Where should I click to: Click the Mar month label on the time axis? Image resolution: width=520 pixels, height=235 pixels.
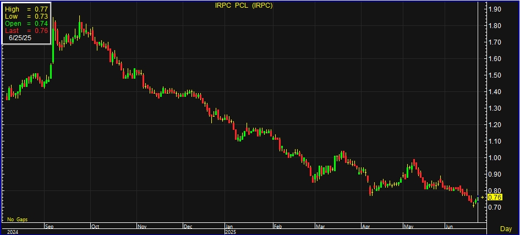(320, 227)
